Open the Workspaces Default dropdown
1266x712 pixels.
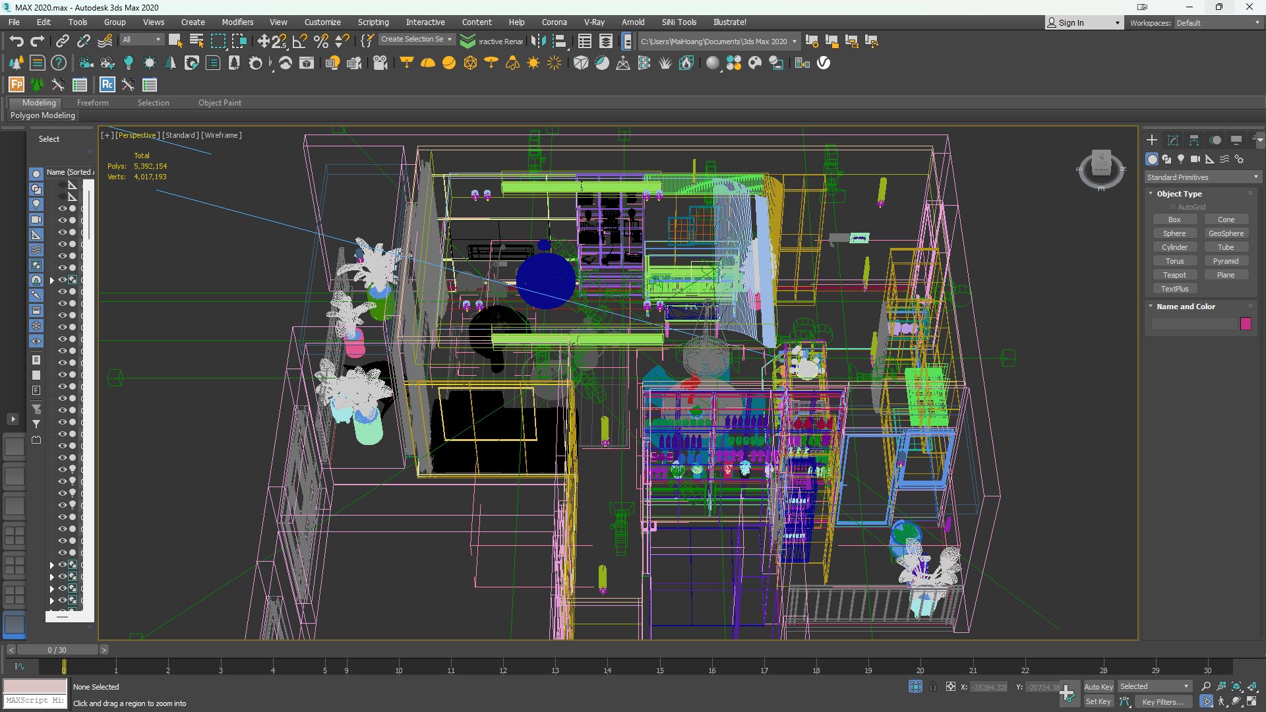[1218, 22]
